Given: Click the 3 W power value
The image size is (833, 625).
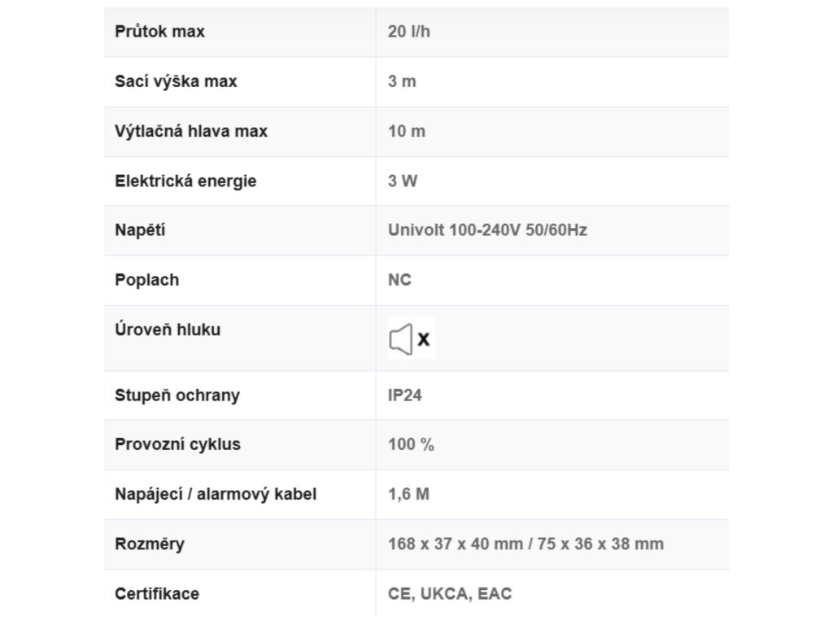Looking at the screenshot, I should 402,181.
